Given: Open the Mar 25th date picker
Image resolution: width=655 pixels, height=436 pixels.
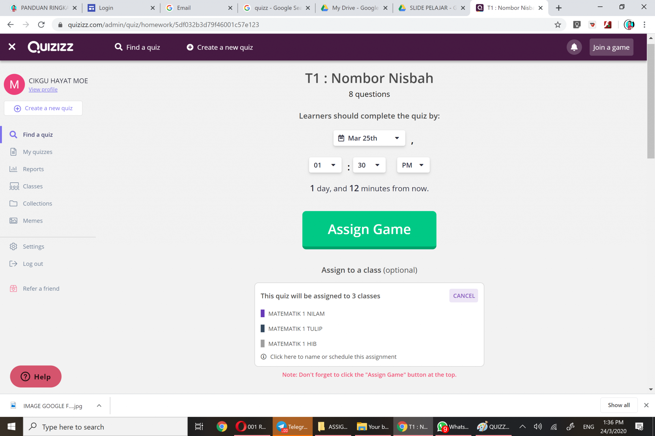Looking at the screenshot, I should click(369, 138).
